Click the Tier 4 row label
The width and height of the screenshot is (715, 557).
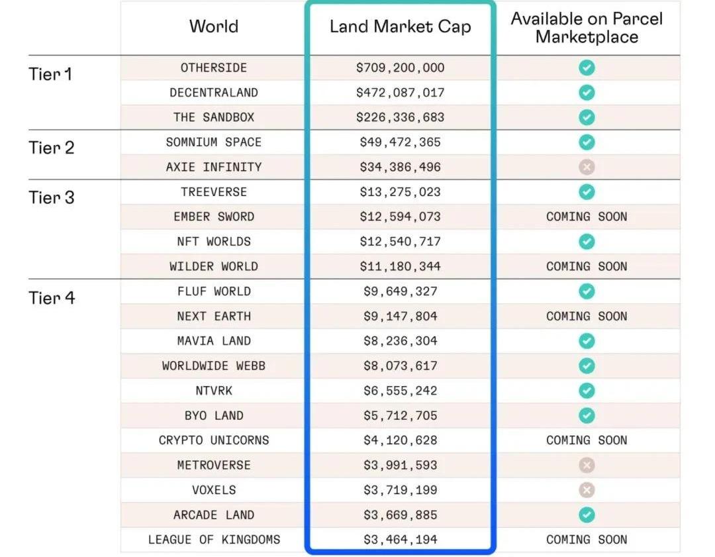click(x=52, y=297)
